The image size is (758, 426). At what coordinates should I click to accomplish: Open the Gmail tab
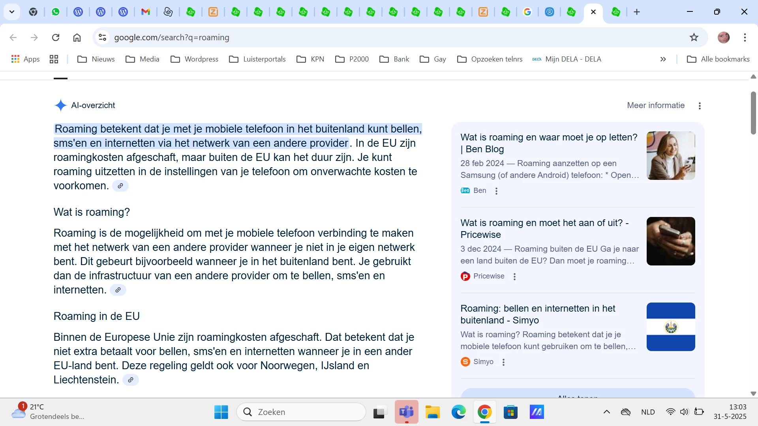coord(146,12)
